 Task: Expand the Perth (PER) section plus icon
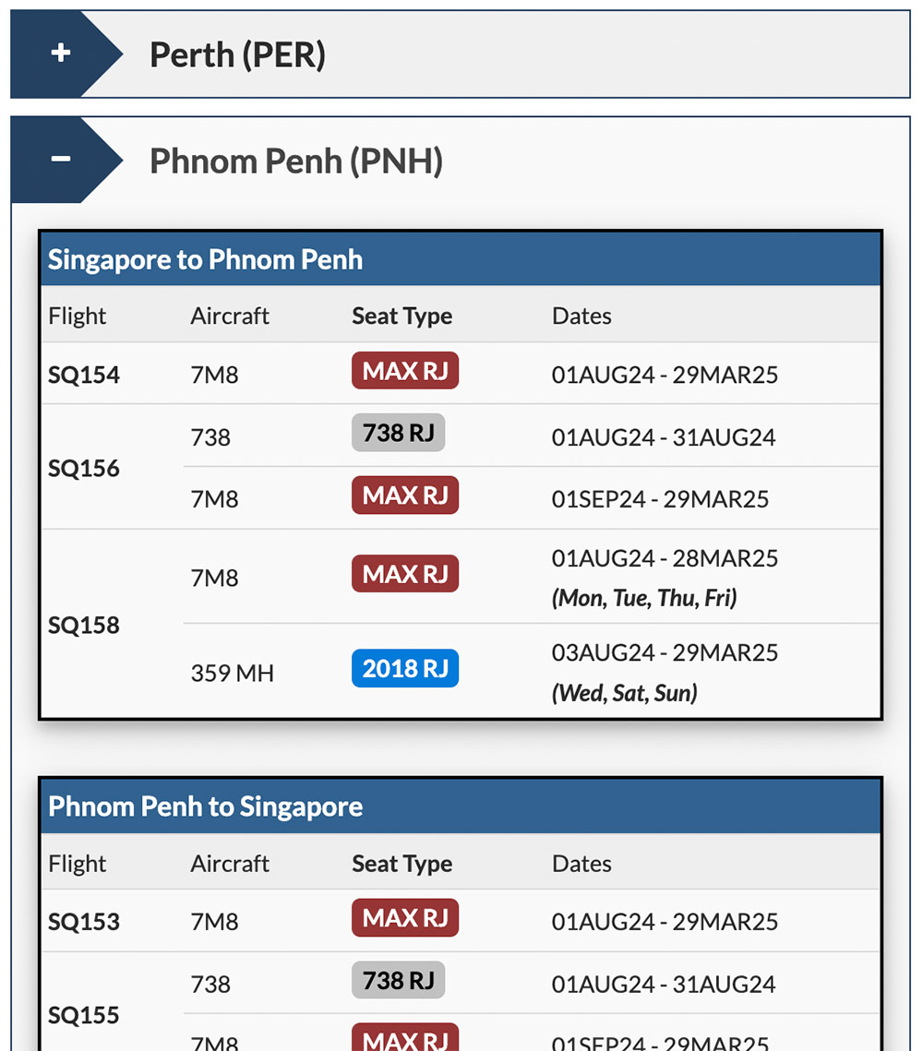[x=61, y=54]
